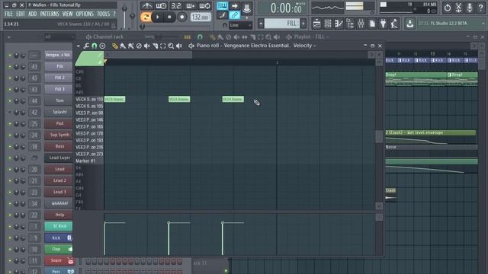The height and width of the screenshot is (274, 488).
Task: Open the Piano roll options menu arrow
Action: pyautogui.click(x=78, y=46)
